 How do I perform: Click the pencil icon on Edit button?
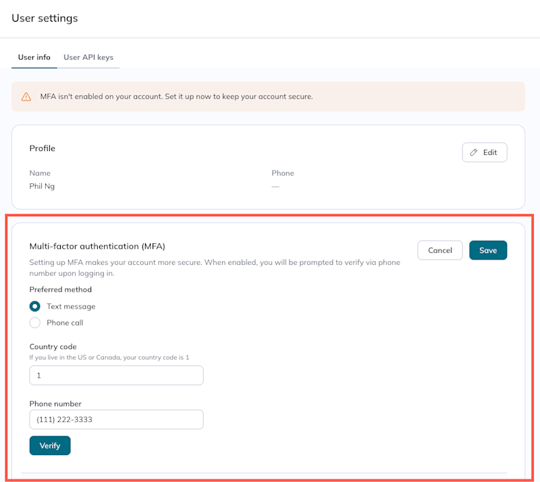474,152
